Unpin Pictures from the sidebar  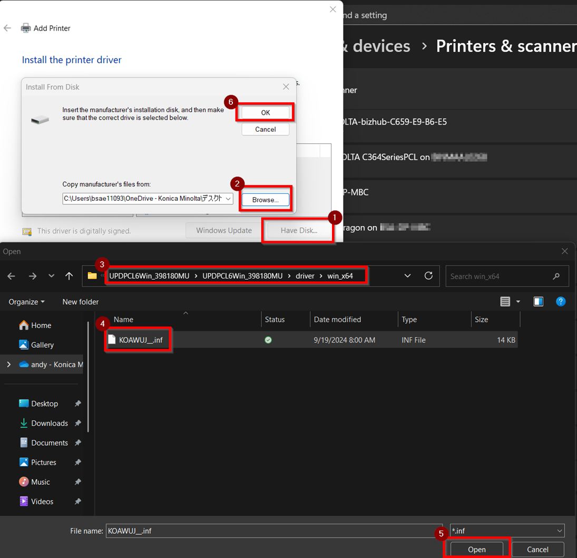coord(77,462)
